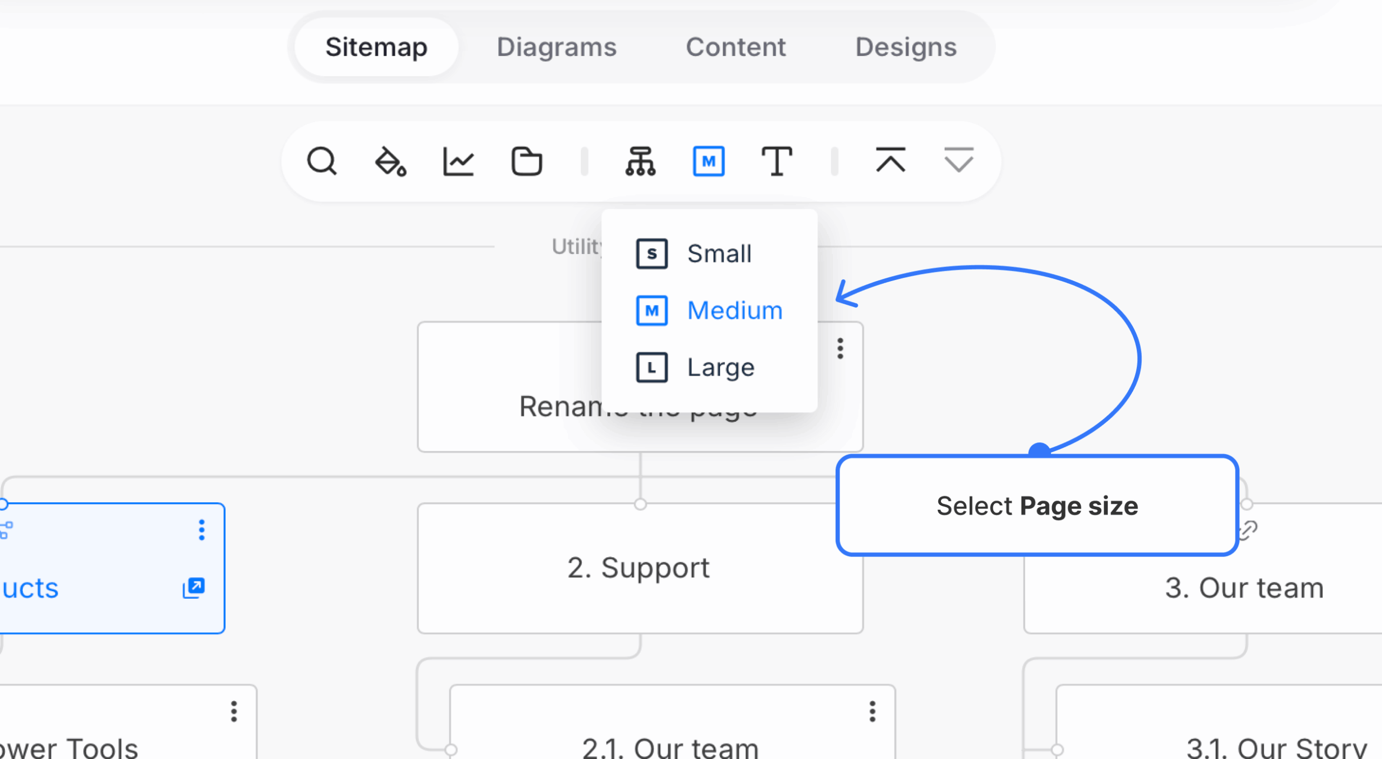Screen dimensions: 1382x759
Task: Click the connector node above 2. Support card
Action: click(x=640, y=504)
